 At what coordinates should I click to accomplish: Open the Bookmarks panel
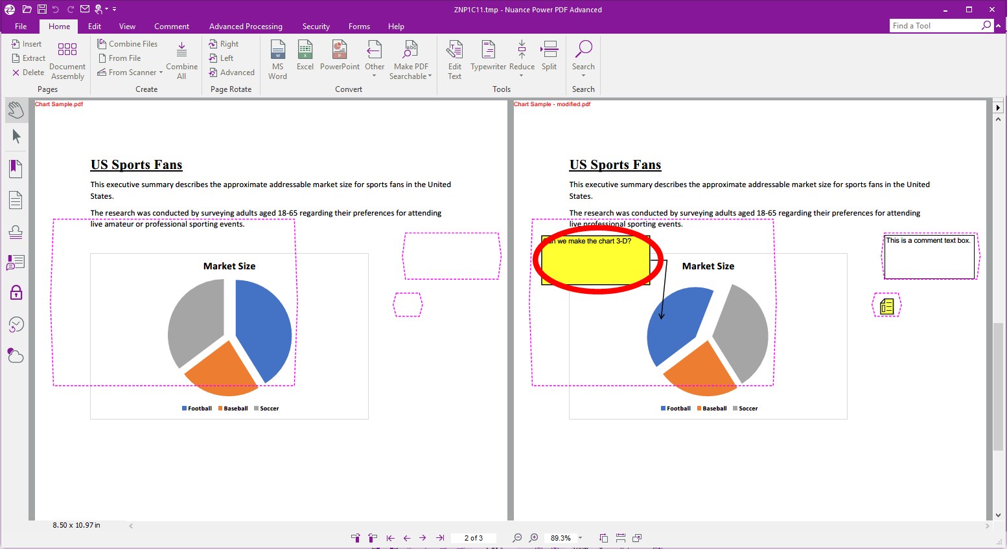(x=16, y=168)
